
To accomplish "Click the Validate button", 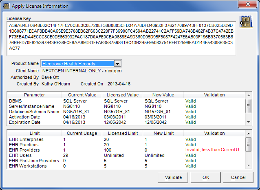I will tap(173, 177).
